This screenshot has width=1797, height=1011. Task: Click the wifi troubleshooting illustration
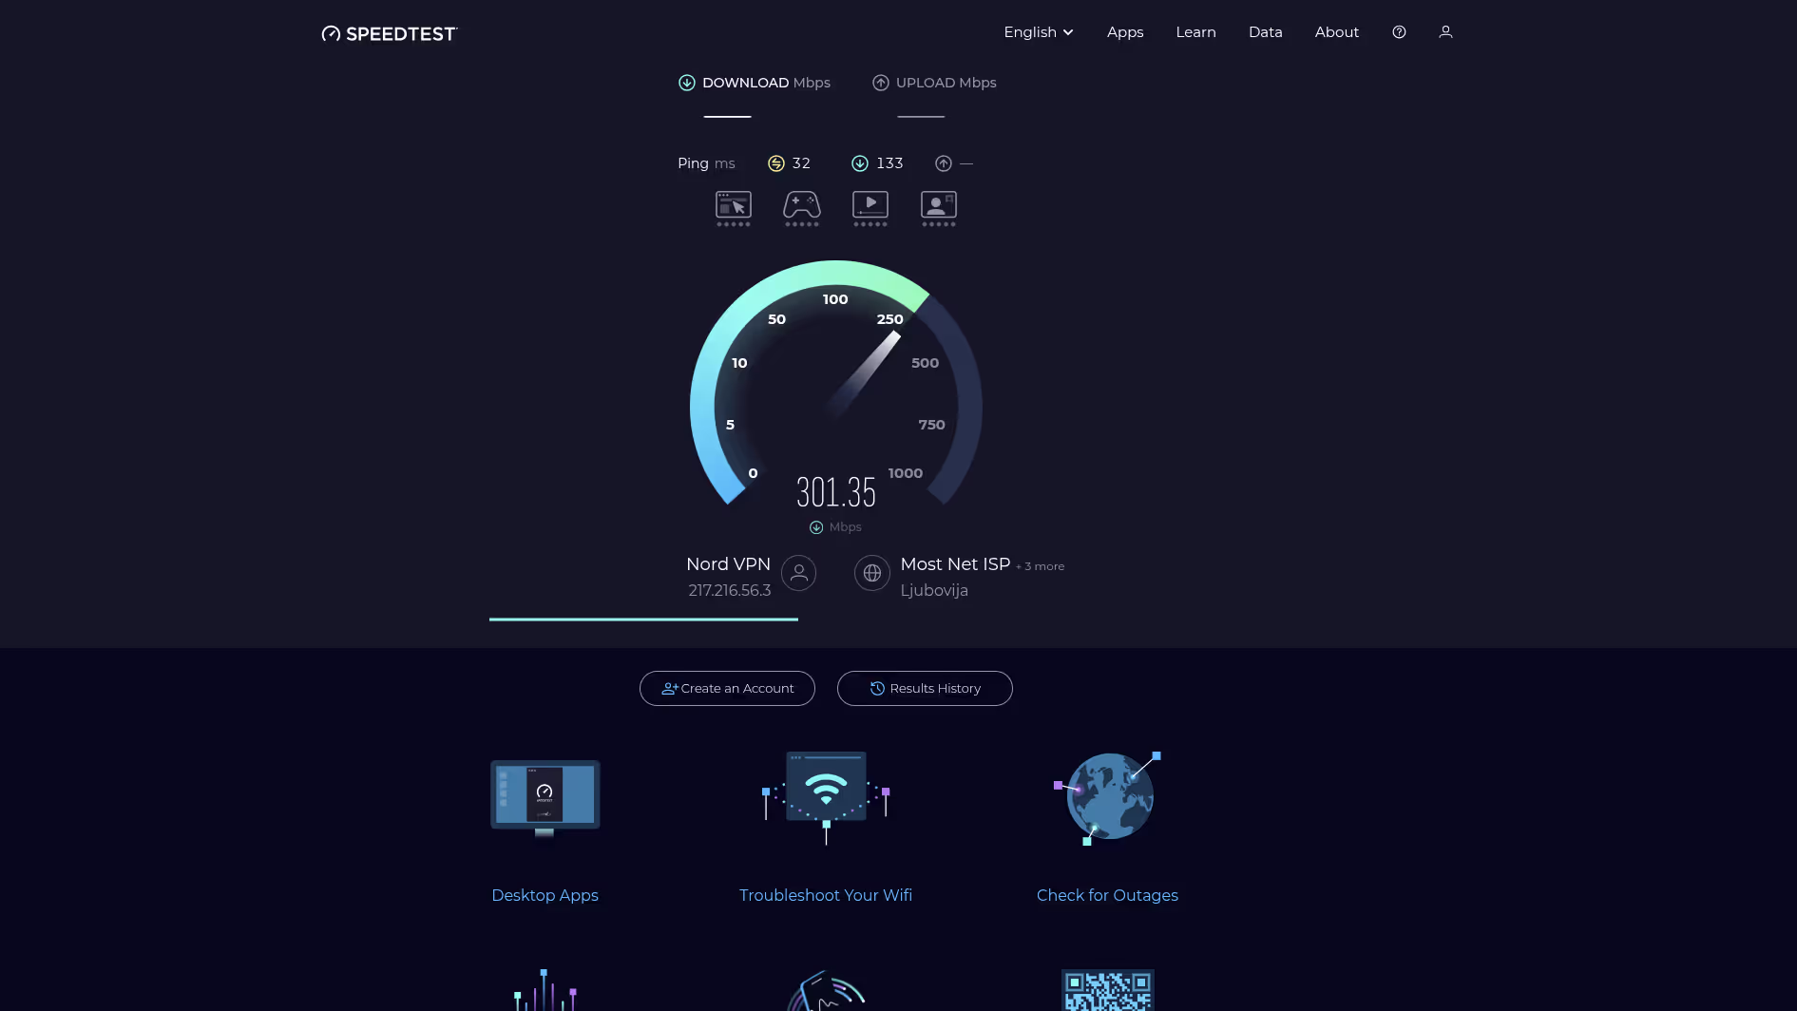tap(826, 796)
